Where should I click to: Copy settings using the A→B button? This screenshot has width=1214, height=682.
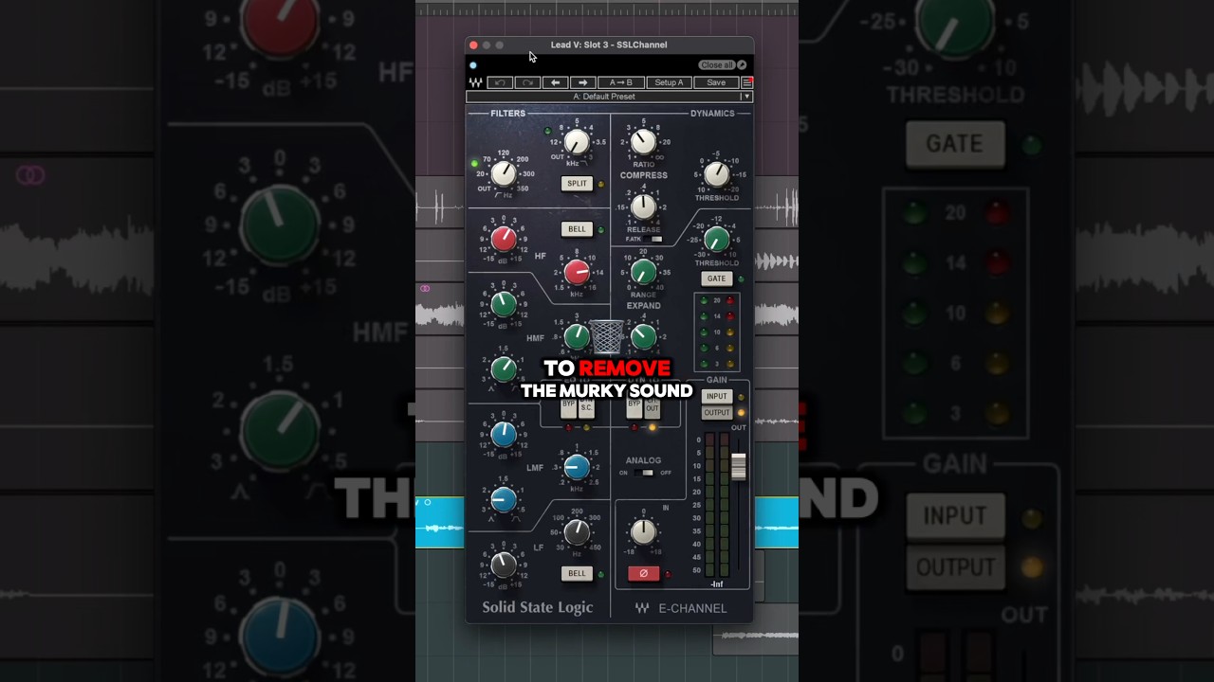(621, 82)
